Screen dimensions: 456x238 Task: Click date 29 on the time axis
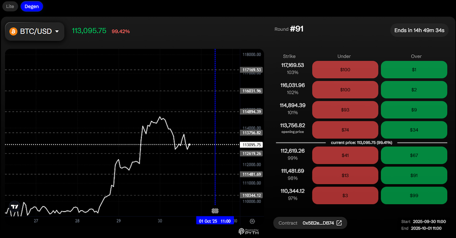pyautogui.click(x=119, y=221)
